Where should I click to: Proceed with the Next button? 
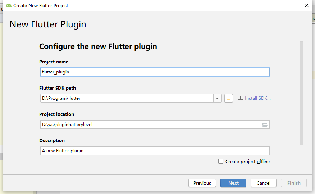click(233, 183)
